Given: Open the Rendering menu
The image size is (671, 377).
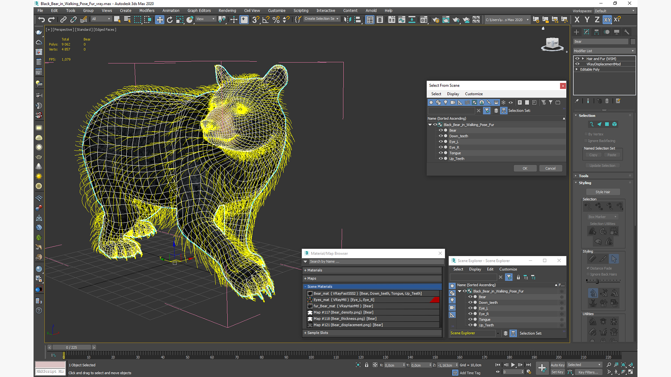Looking at the screenshot, I should (227, 10).
